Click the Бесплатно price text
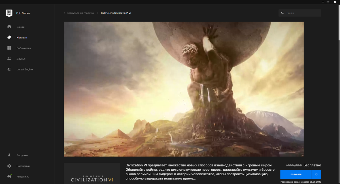The image size is (340, 184). [x=312, y=165]
